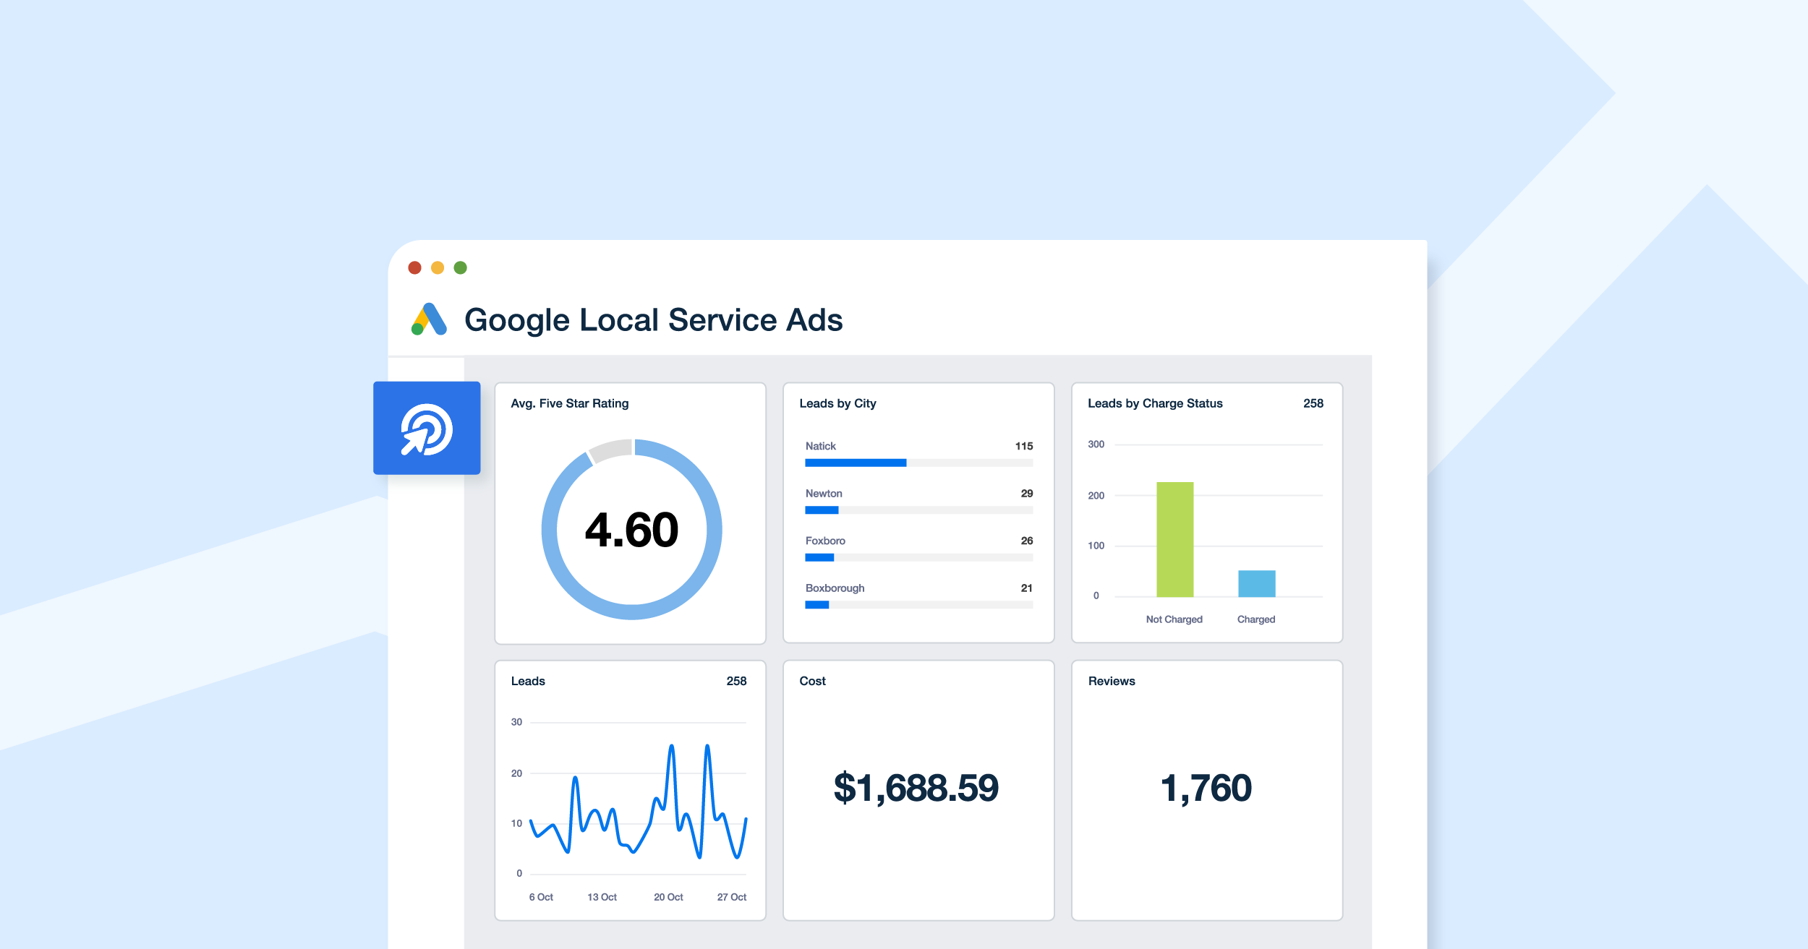1808x949 pixels.
Task: Select the Newton progress bar
Action: [821, 509]
